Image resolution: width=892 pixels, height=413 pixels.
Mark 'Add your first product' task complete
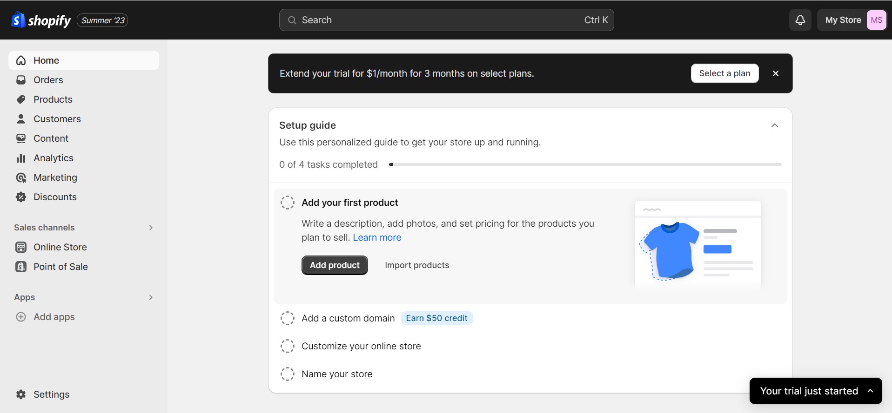(x=288, y=203)
